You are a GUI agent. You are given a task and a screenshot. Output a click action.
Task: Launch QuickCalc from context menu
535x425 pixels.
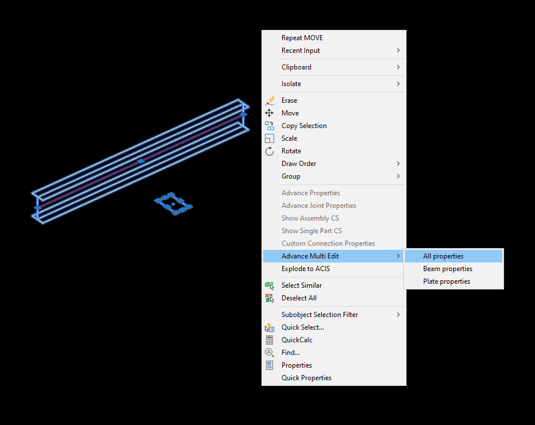point(334,340)
